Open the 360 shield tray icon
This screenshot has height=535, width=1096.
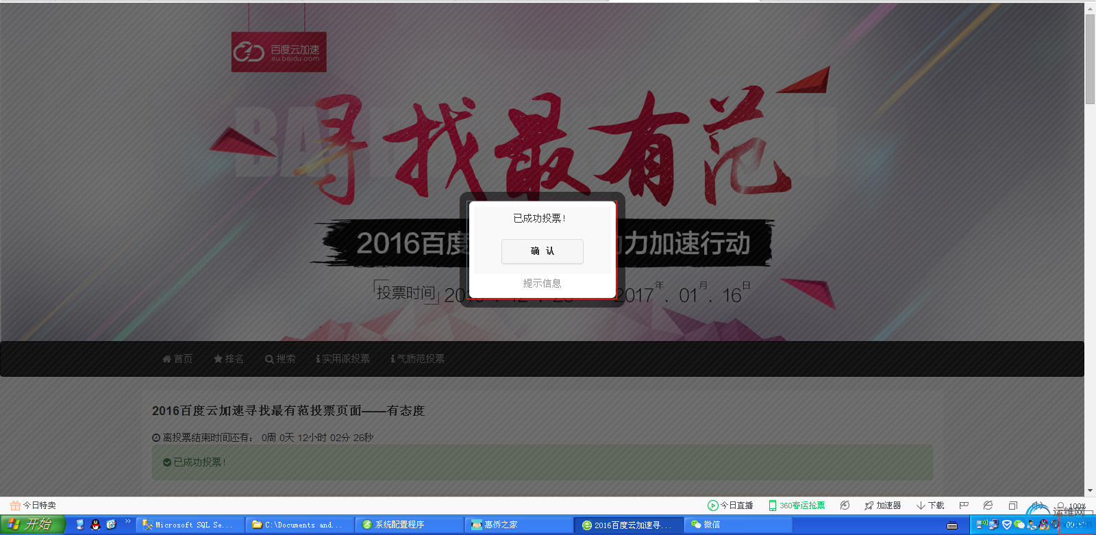click(x=1006, y=525)
